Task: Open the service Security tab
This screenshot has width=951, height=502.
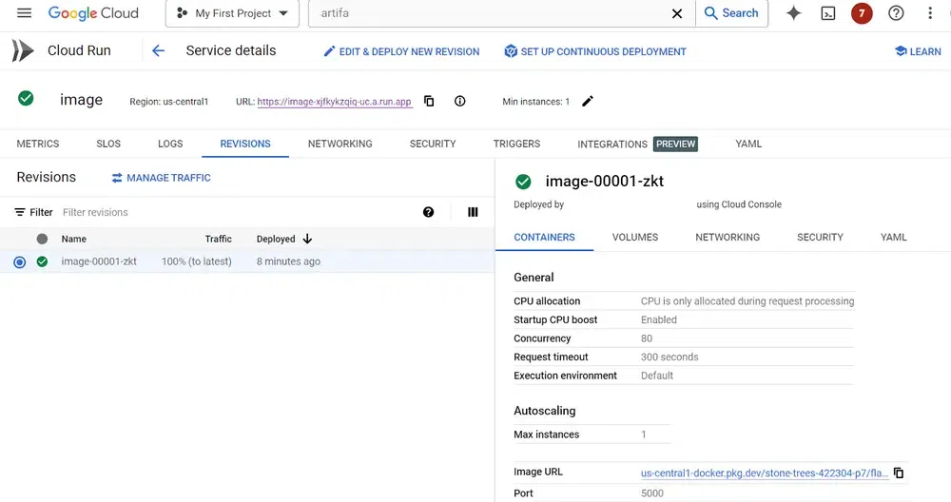Action: pyautogui.click(x=433, y=144)
